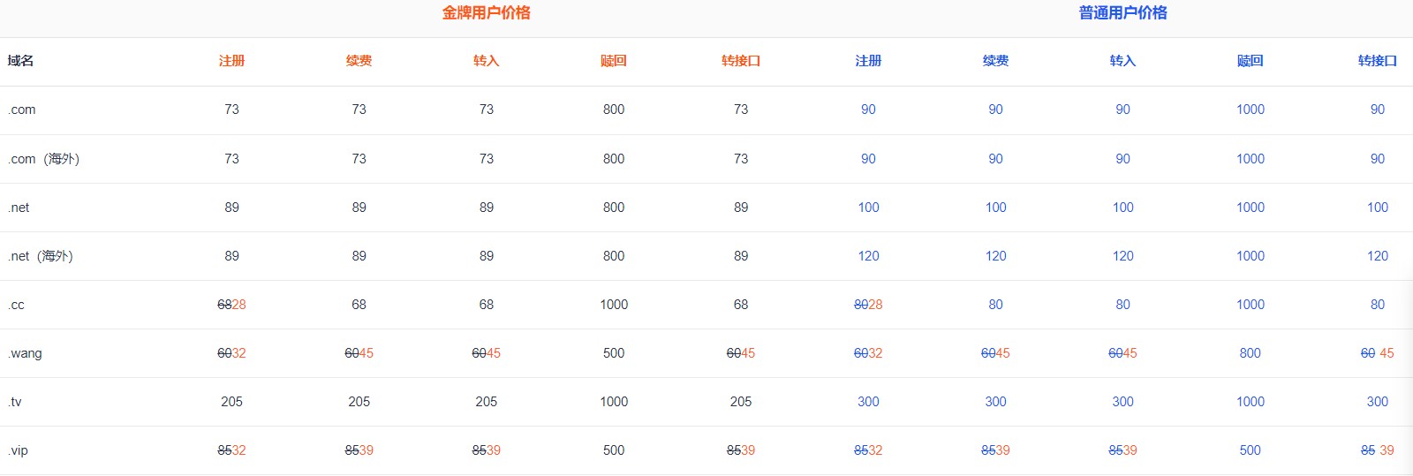Click regular 续费 price 80 in .cc row

coord(995,305)
